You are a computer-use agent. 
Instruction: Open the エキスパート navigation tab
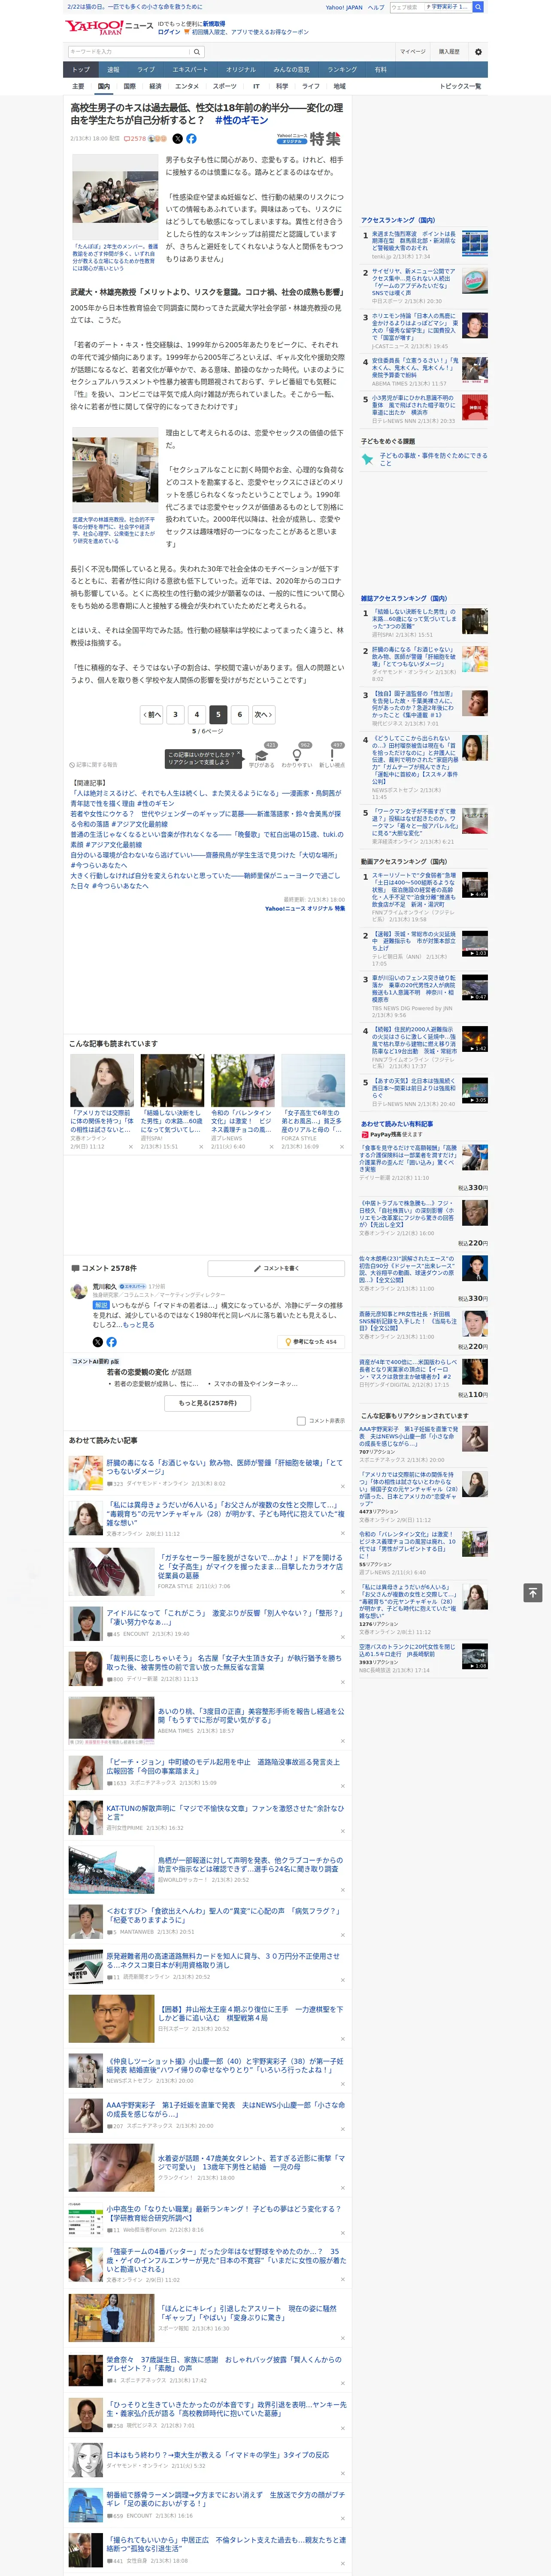(x=190, y=70)
